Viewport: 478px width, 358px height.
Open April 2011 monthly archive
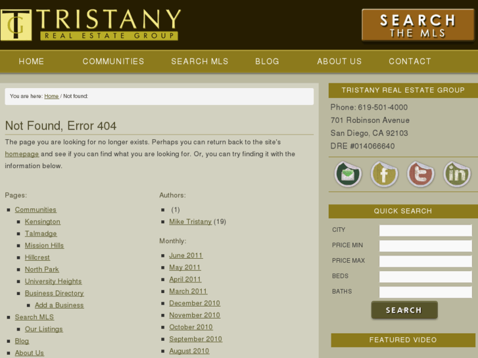tap(185, 279)
